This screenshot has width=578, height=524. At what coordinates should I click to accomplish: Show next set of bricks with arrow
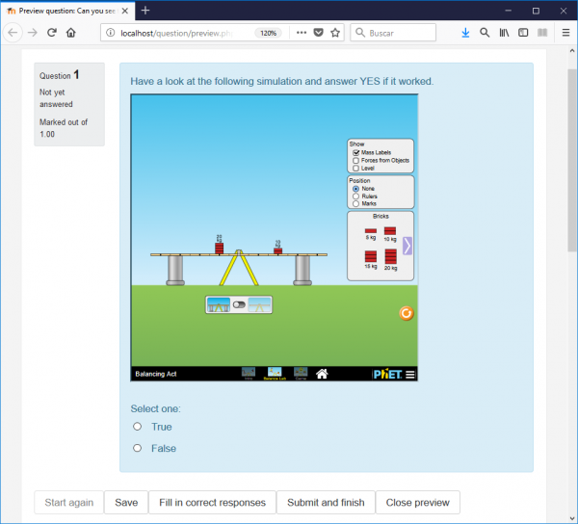tap(407, 246)
